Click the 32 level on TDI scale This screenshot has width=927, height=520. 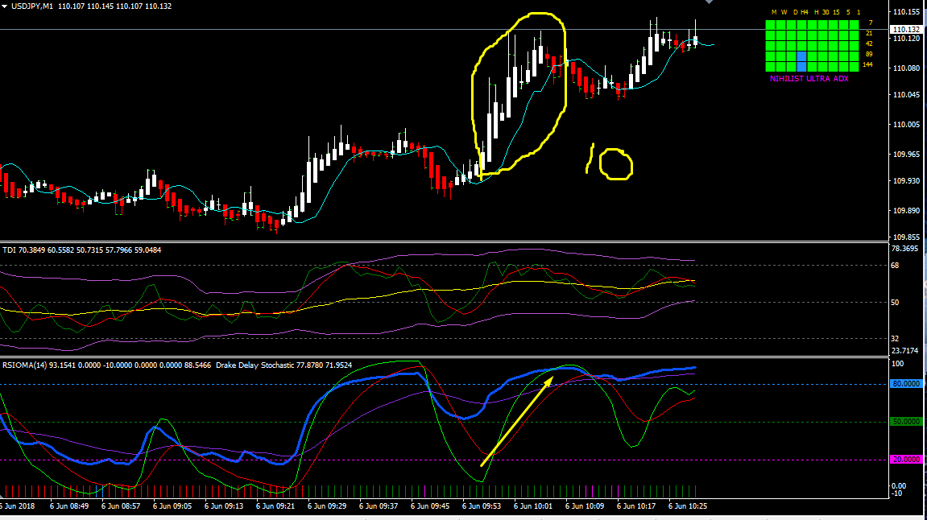click(895, 339)
